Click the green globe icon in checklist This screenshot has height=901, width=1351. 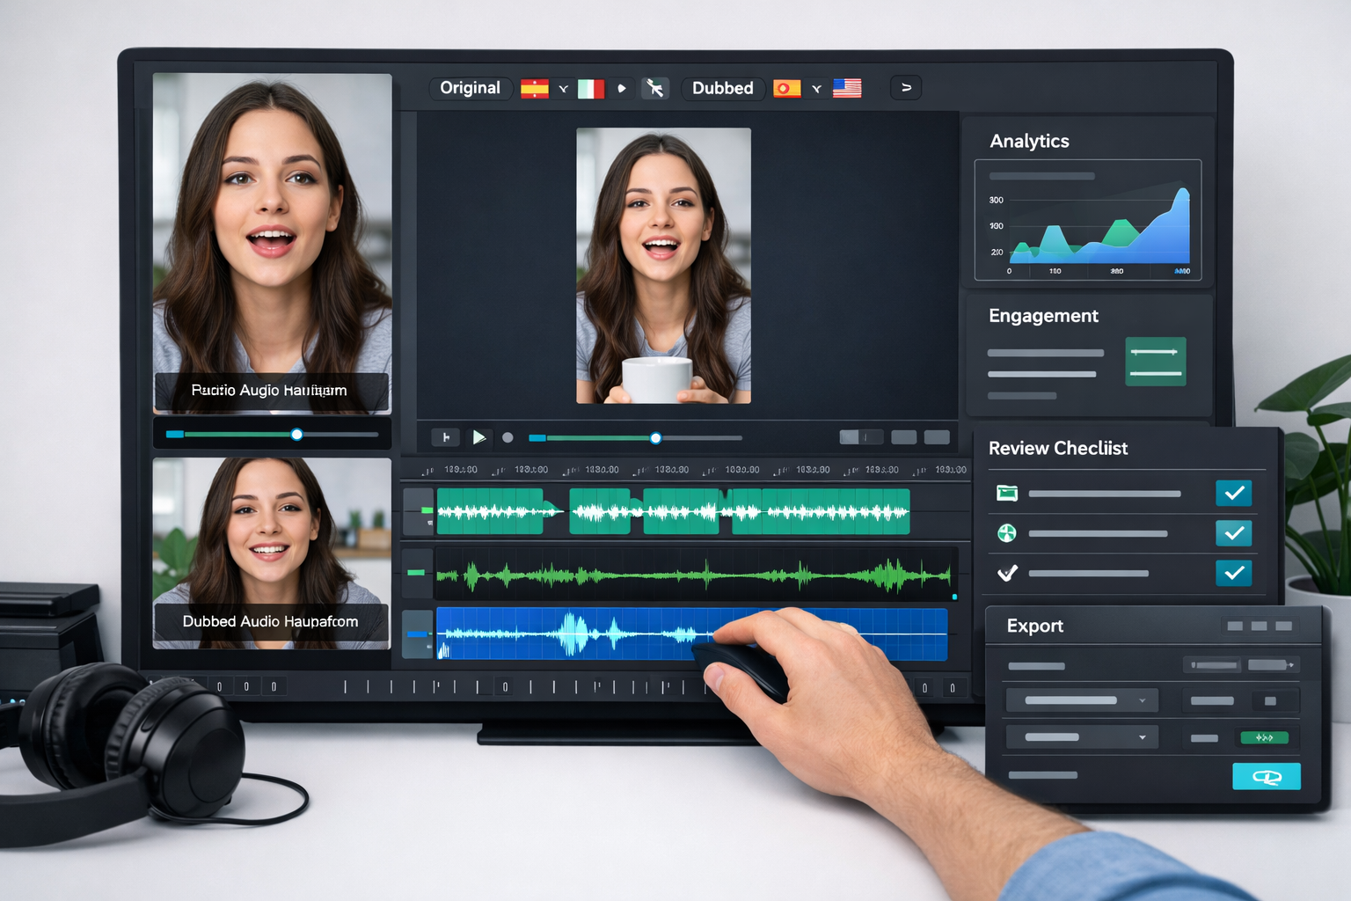[1007, 532]
